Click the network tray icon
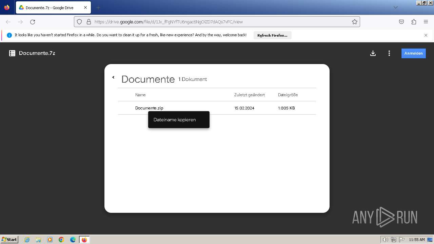The image size is (434, 244). coord(394,240)
